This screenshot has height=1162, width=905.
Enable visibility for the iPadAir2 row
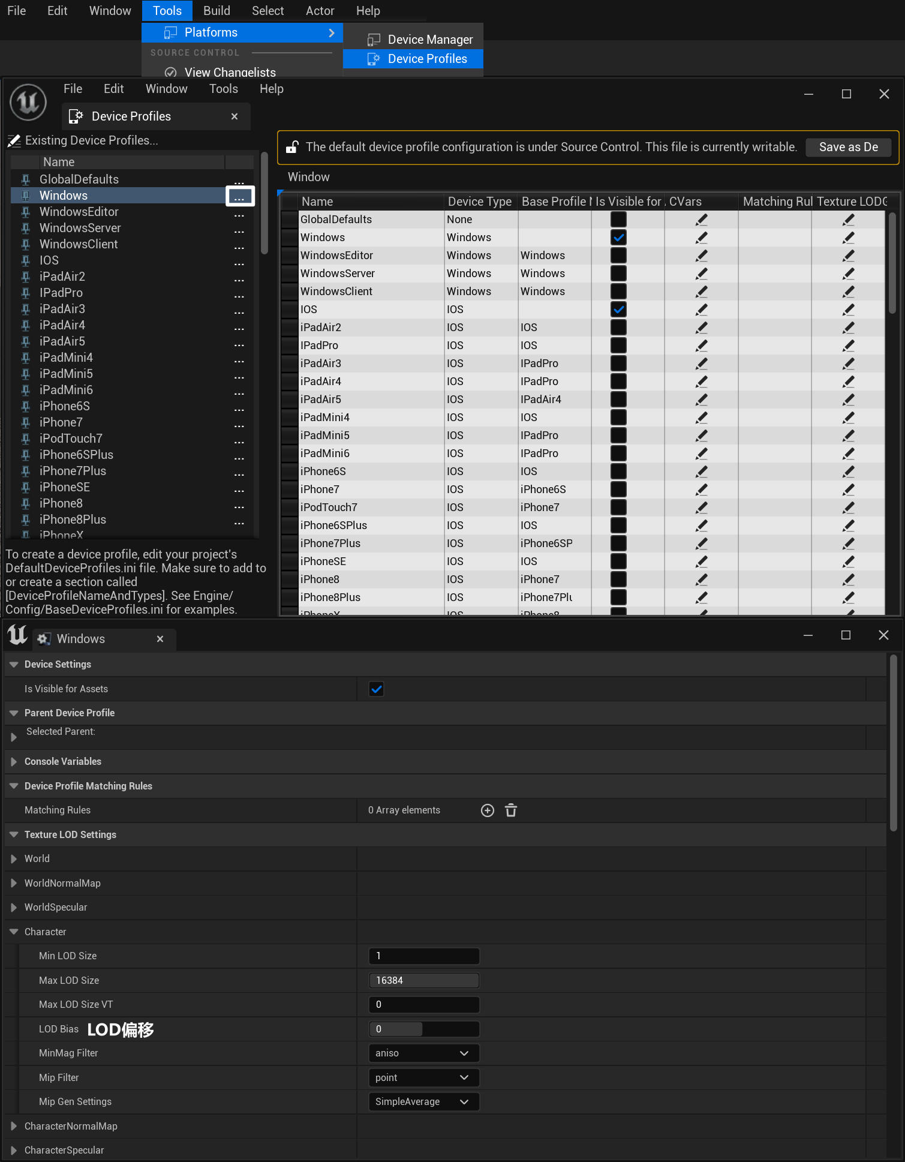point(618,328)
